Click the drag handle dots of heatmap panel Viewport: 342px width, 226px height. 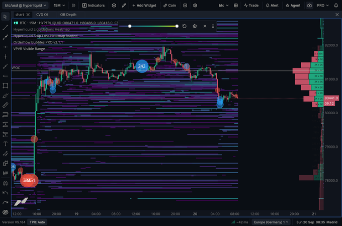coord(213,26)
